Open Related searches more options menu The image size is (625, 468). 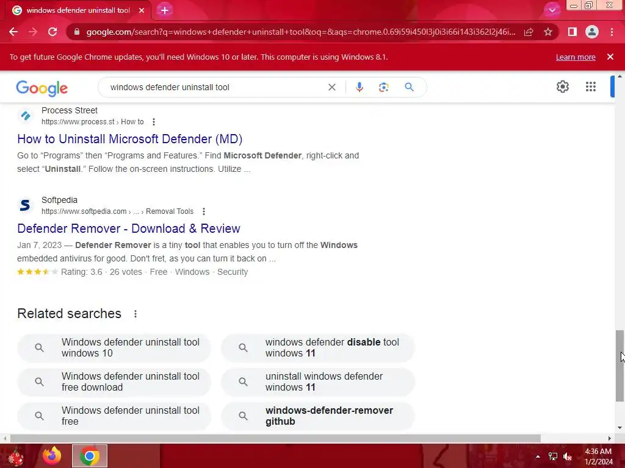click(x=135, y=314)
